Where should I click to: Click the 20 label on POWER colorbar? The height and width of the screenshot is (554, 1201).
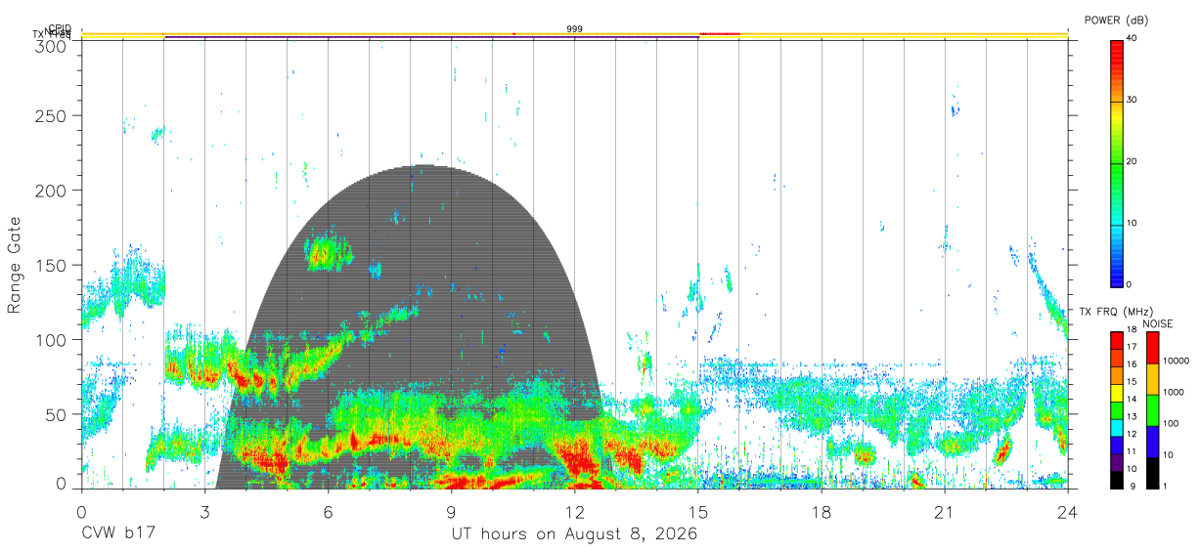[1134, 161]
